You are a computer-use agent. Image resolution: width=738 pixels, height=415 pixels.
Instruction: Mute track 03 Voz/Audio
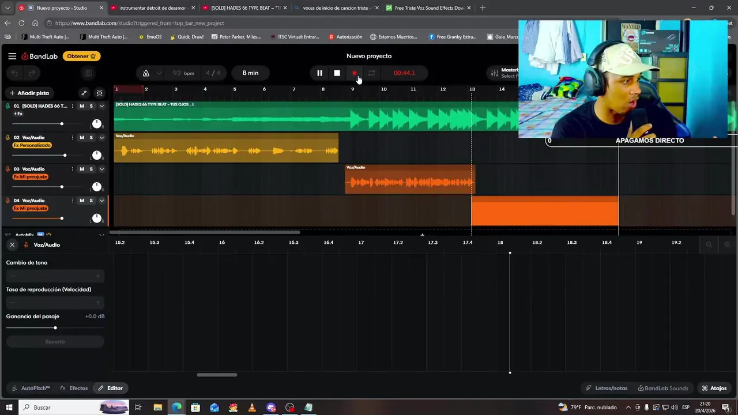click(82, 169)
